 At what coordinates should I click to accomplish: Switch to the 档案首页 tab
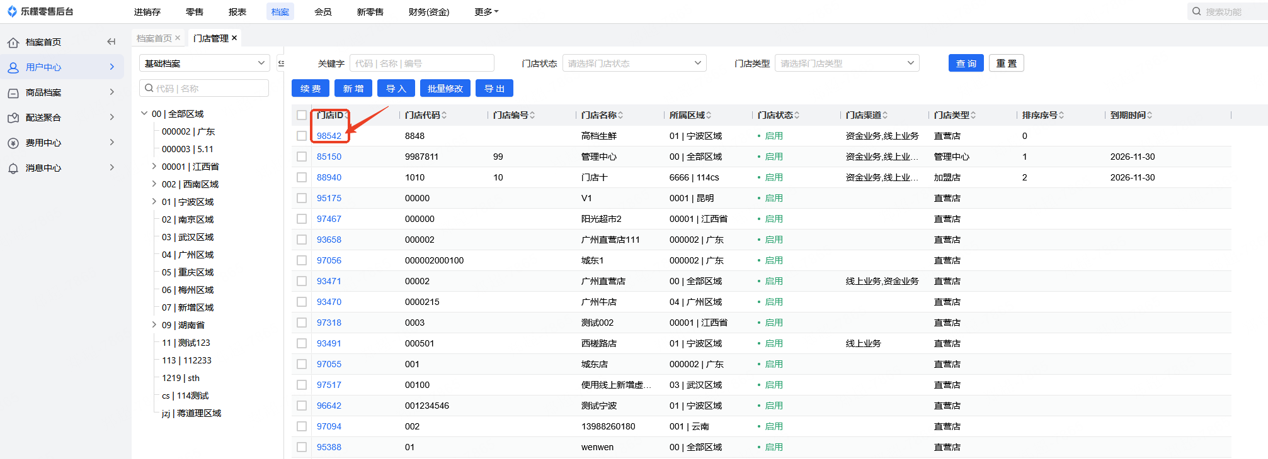pyautogui.click(x=154, y=38)
